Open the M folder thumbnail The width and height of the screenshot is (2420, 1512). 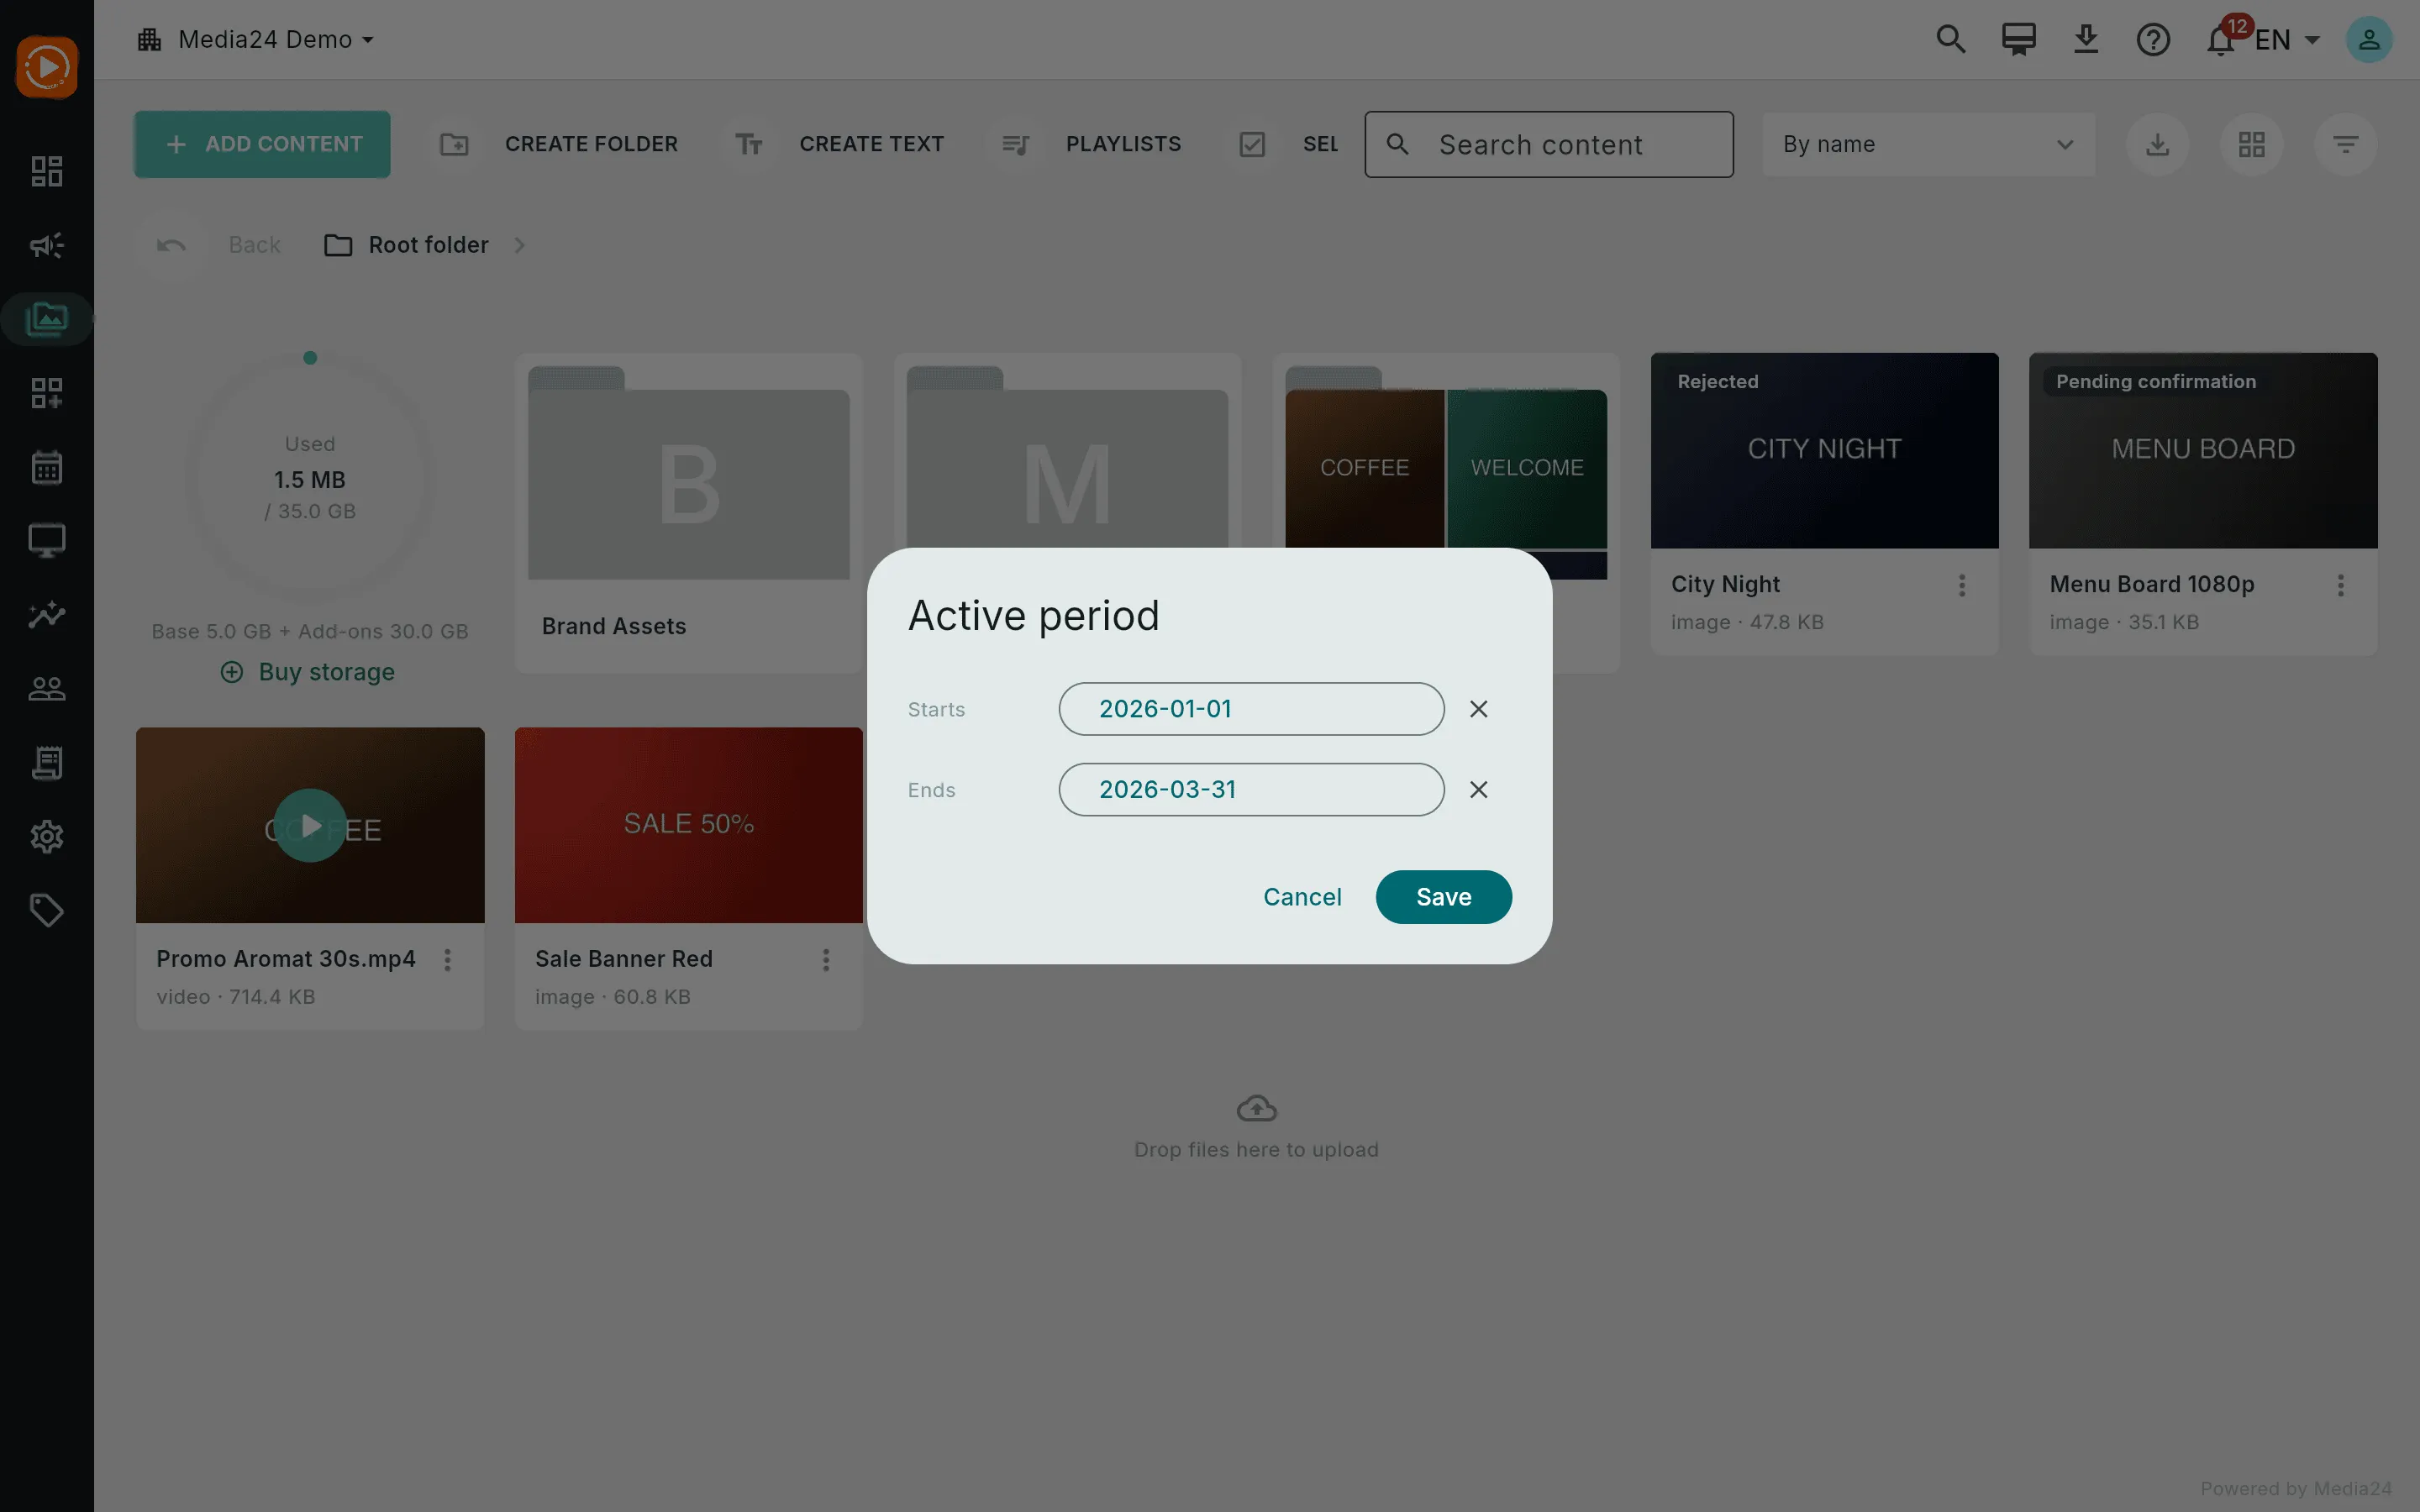(1067, 458)
